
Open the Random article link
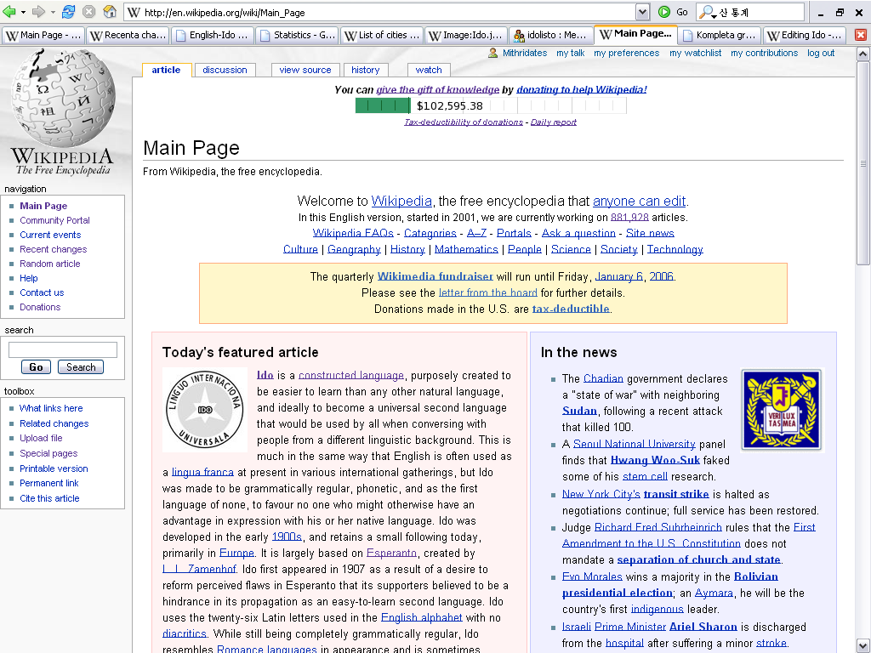point(50,264)
